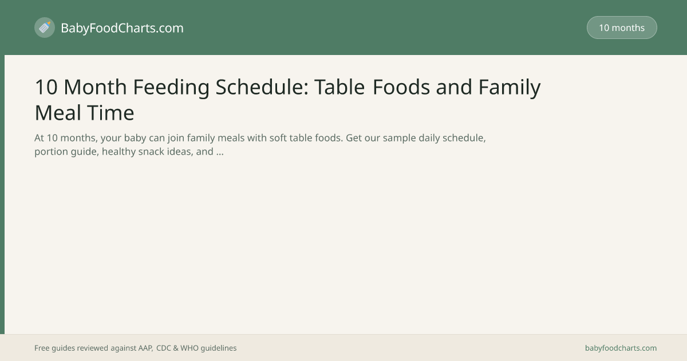687x361 pixels.
Task: Click the words Meal Time in the title
Action: click(x=84, y=112)
